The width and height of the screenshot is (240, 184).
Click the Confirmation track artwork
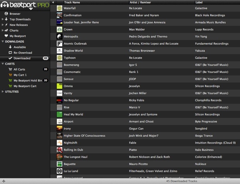[x=60, y=15]
